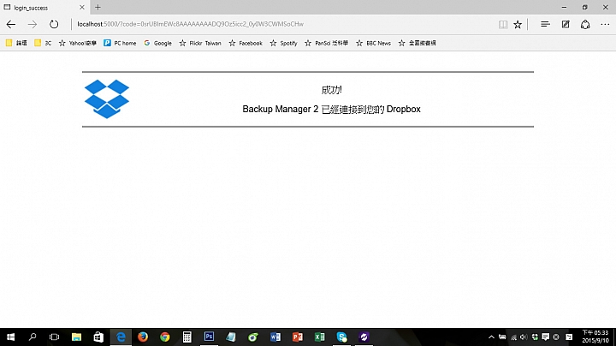Screen dimensions: 616x346
Task: Open Task View
Action: point(54,337)
